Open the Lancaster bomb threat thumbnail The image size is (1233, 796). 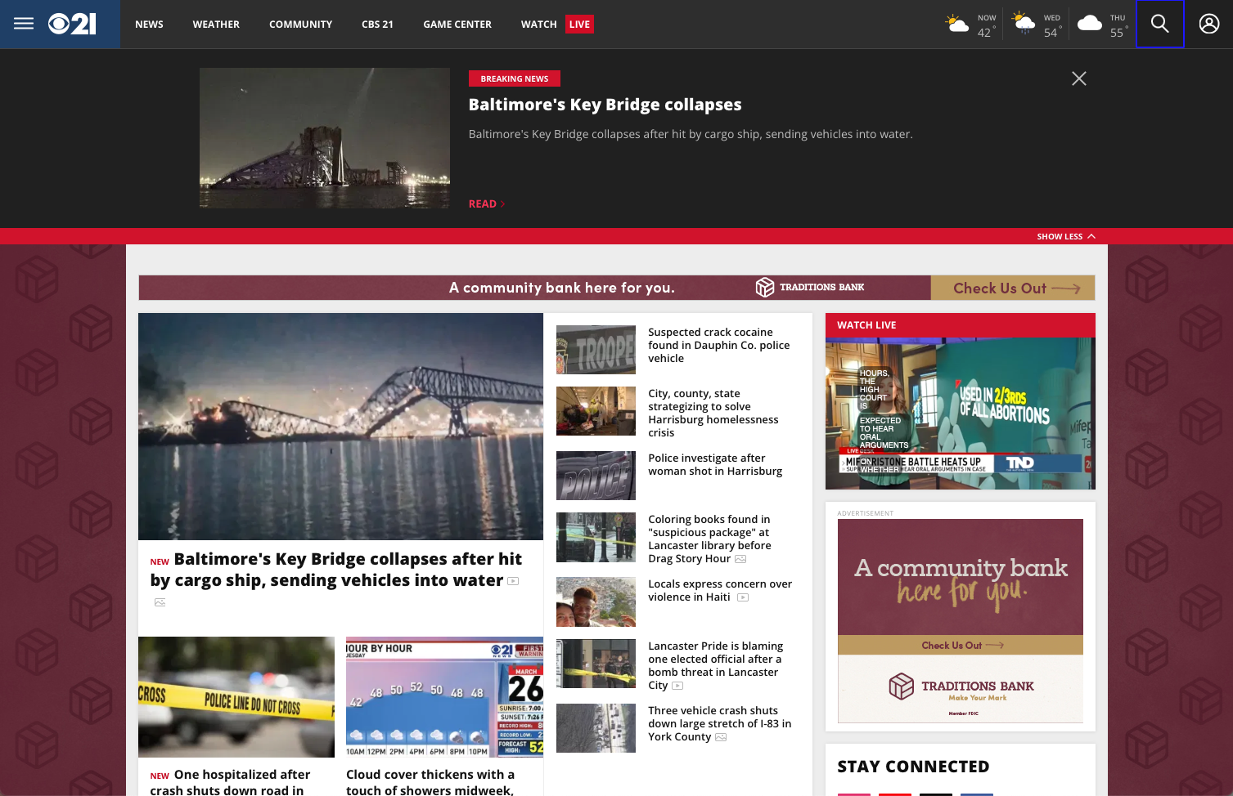coord(596,664)
